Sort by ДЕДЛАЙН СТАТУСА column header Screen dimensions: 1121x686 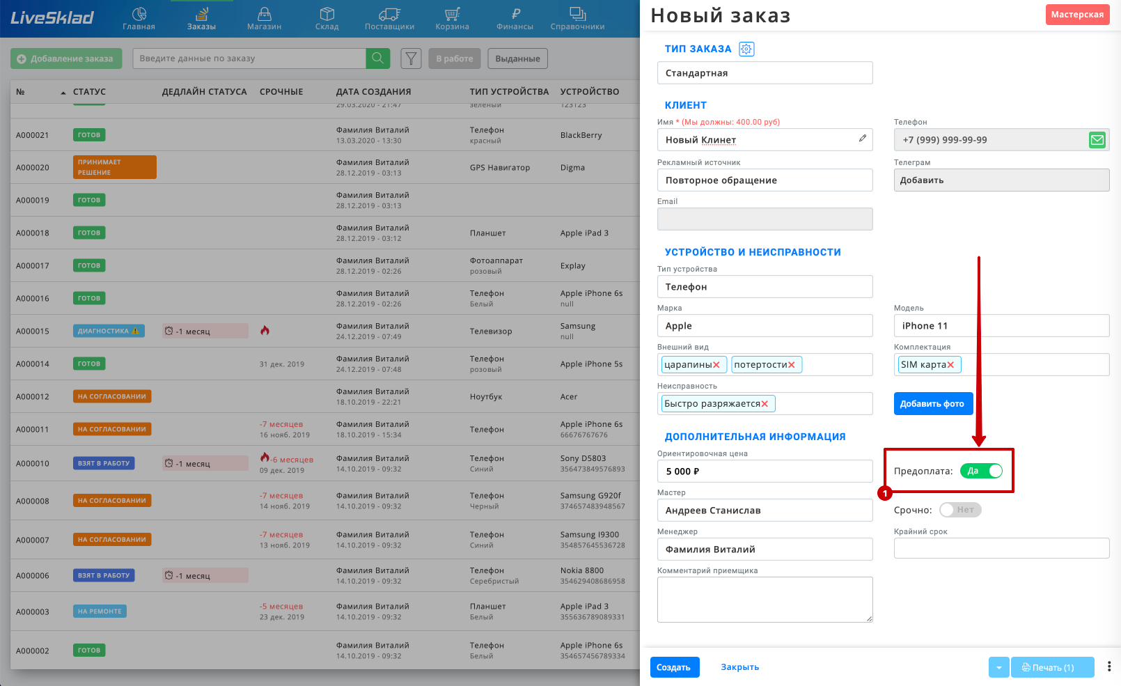(204, 92)
